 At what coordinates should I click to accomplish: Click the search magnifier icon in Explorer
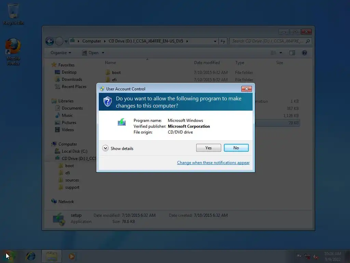[x=308, y=41]
